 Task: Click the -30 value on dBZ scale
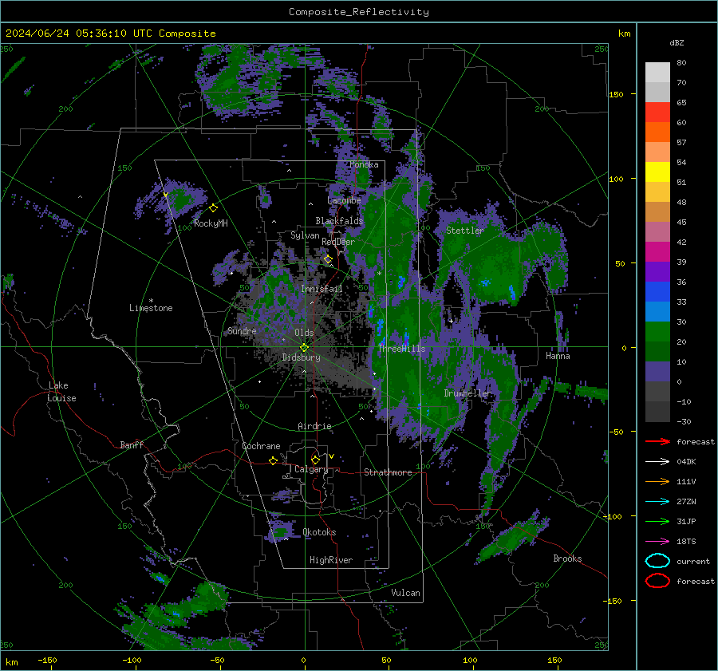point(684,422)
